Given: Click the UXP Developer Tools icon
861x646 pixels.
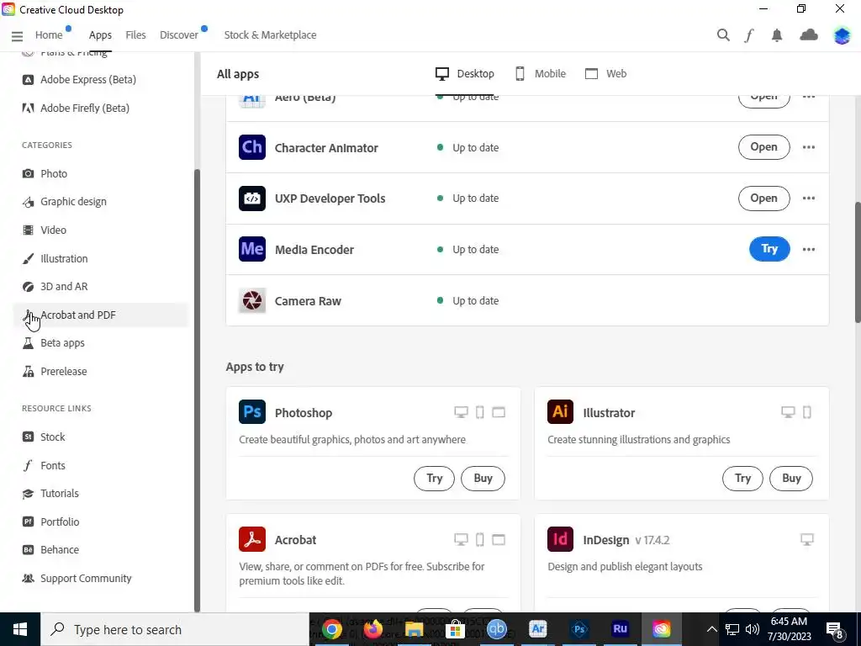Looking at the screenshot, I should click(x=252, y=199).
